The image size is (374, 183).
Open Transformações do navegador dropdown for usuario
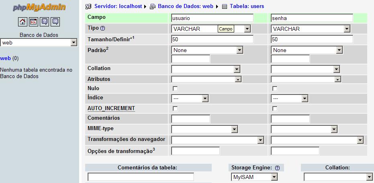coord(218,140)
